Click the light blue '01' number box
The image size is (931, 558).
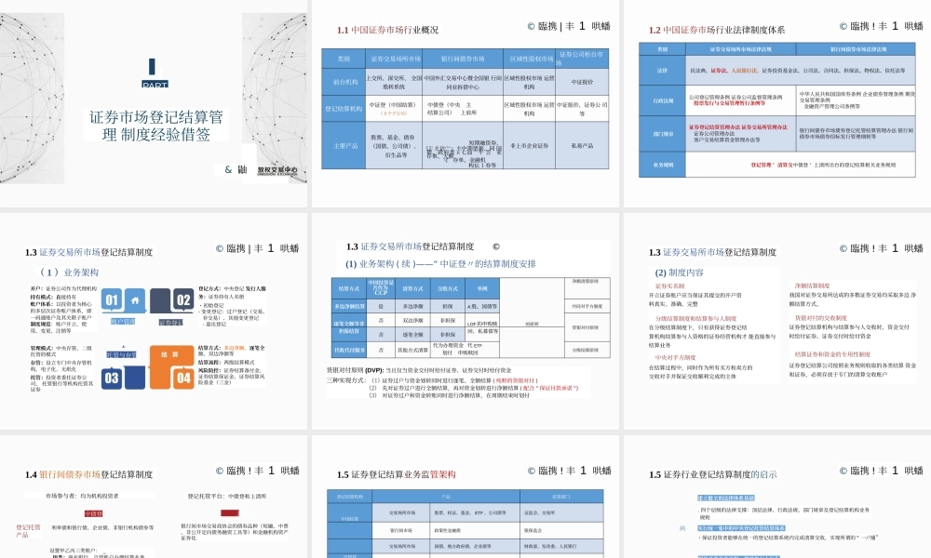[x=112, y=300]
